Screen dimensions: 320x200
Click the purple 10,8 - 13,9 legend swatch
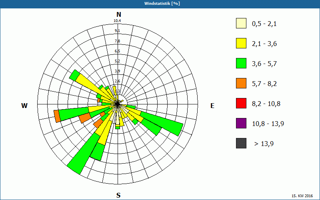coord(241,123)
